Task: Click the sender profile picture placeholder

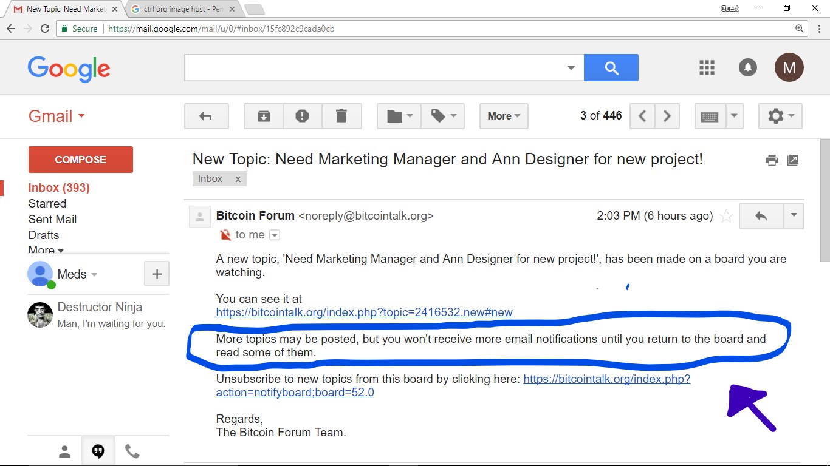Action: click(x=200, y=217)
